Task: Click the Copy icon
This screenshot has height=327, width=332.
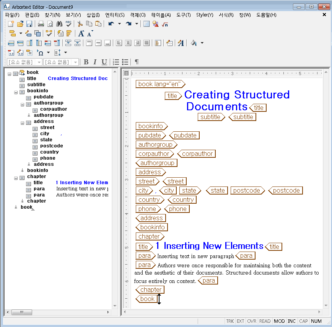Action: (x=89, y=24)
